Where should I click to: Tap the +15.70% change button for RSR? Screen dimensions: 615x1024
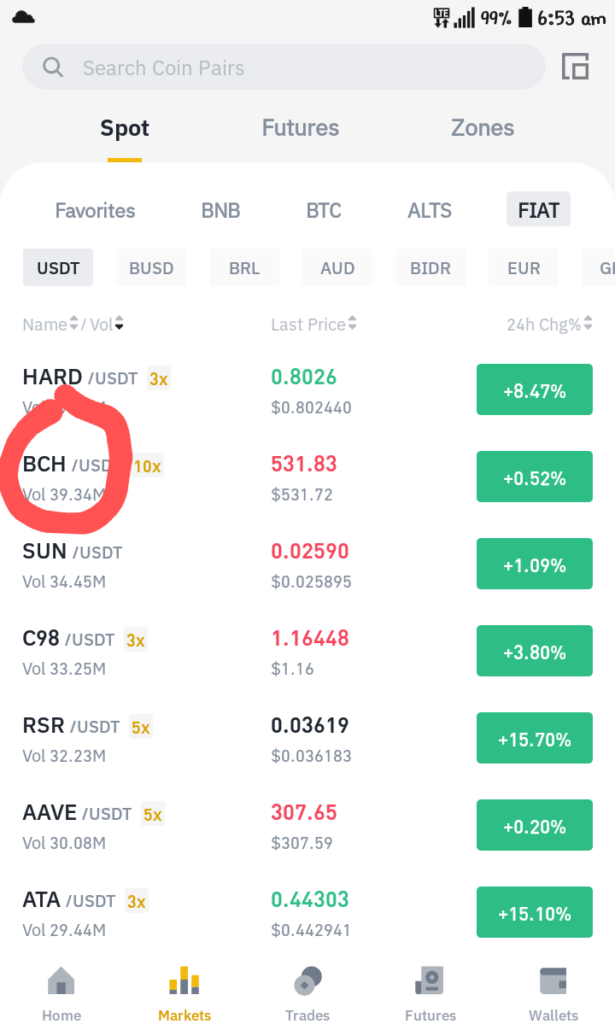pyautogui.click(x=535, y=739)
